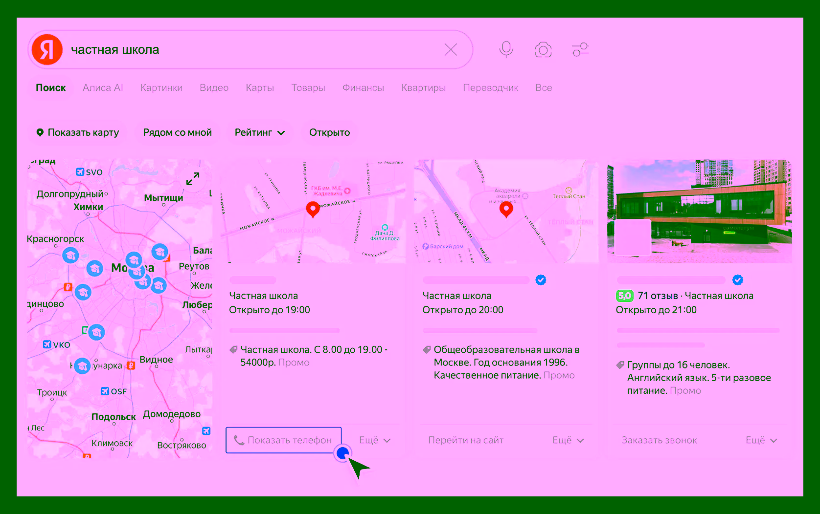This screenshot has height=514, width=820.
Task: Expand Ещё next to Заказать звонок
Action: tap(762, 440)
